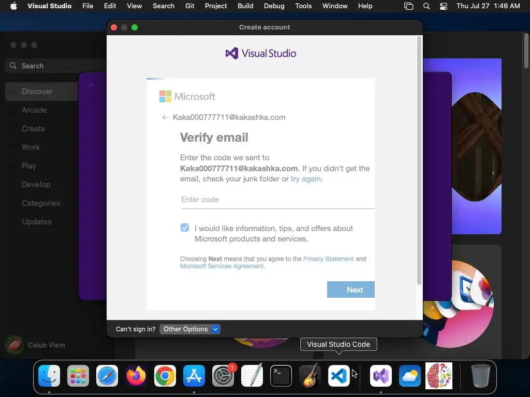Click Stage Manager menu bar icon
530x397 pixels.
click(x=409, y=6)
